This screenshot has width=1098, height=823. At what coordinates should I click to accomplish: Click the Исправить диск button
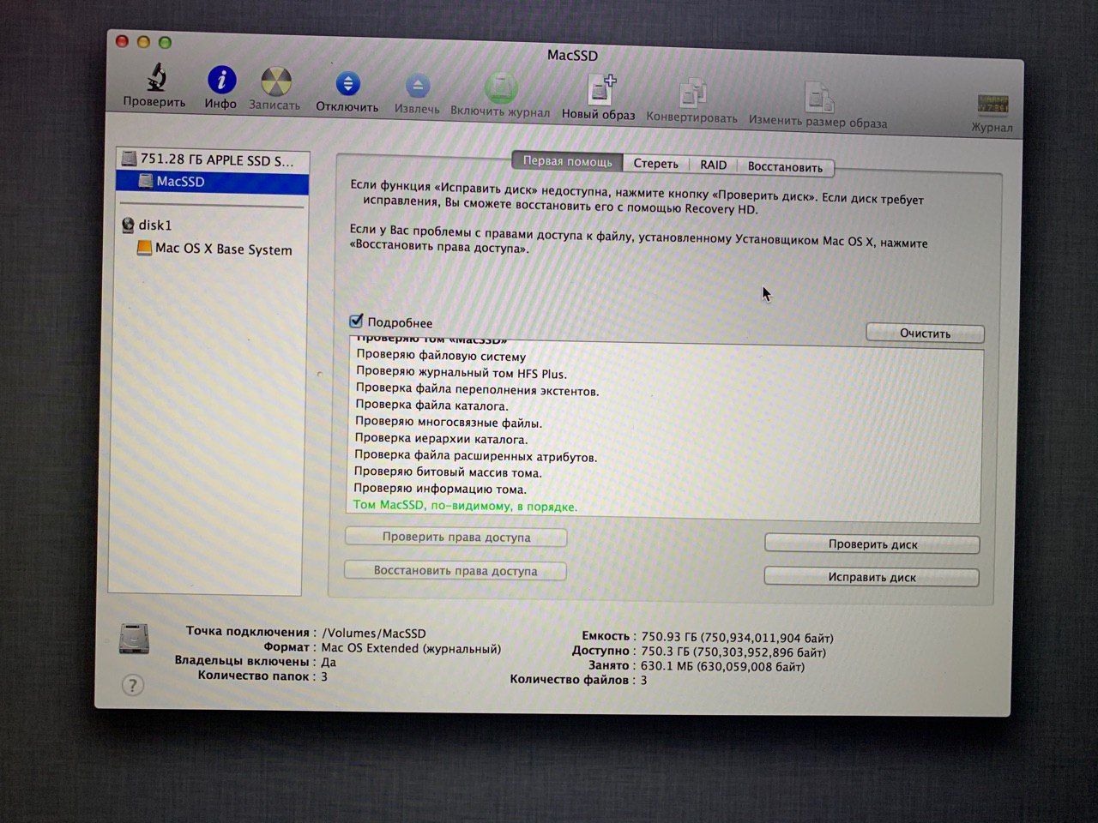pyautogui.click(x=872, y=577)
